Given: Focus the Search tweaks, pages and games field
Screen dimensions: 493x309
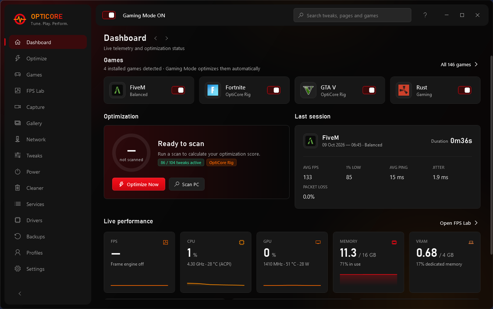Looking at the screenshot, I should coord(352,15).
